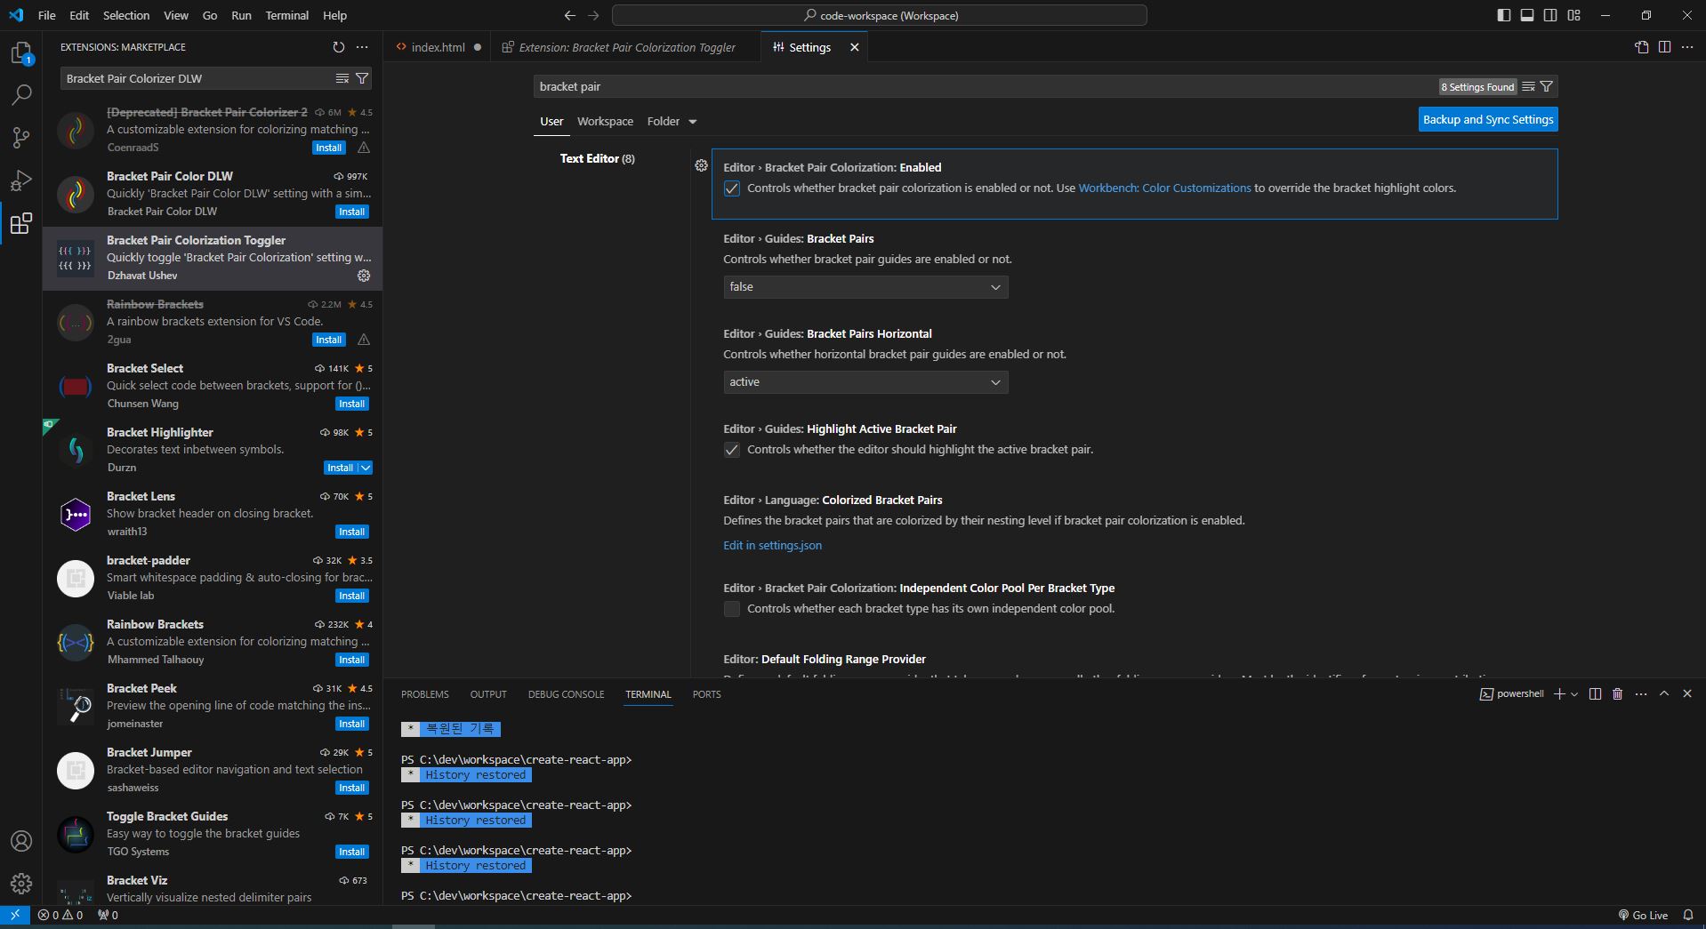The width and height of the screenshot is (1706, 929).
Task: Customize layout icon in title bar
Action: pos(1573,15)
